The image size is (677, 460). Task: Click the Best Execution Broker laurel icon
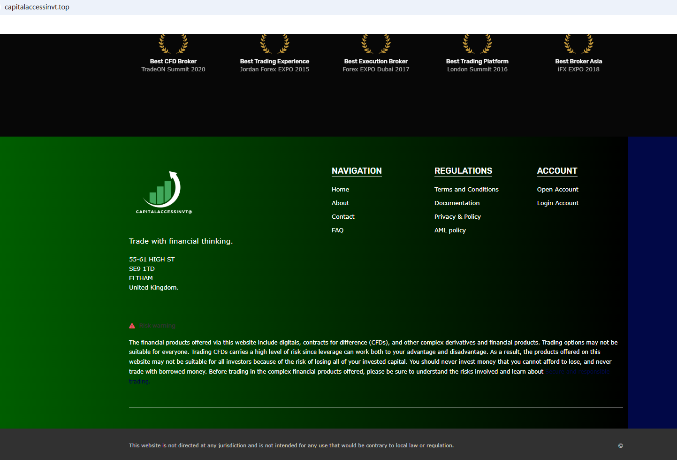click(x=376, y=44)
